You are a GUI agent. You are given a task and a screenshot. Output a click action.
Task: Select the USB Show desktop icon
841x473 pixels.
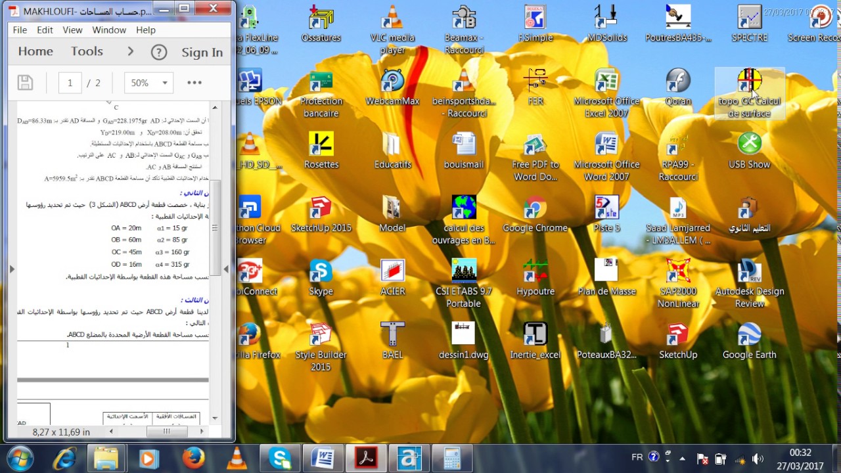[750, 151]
